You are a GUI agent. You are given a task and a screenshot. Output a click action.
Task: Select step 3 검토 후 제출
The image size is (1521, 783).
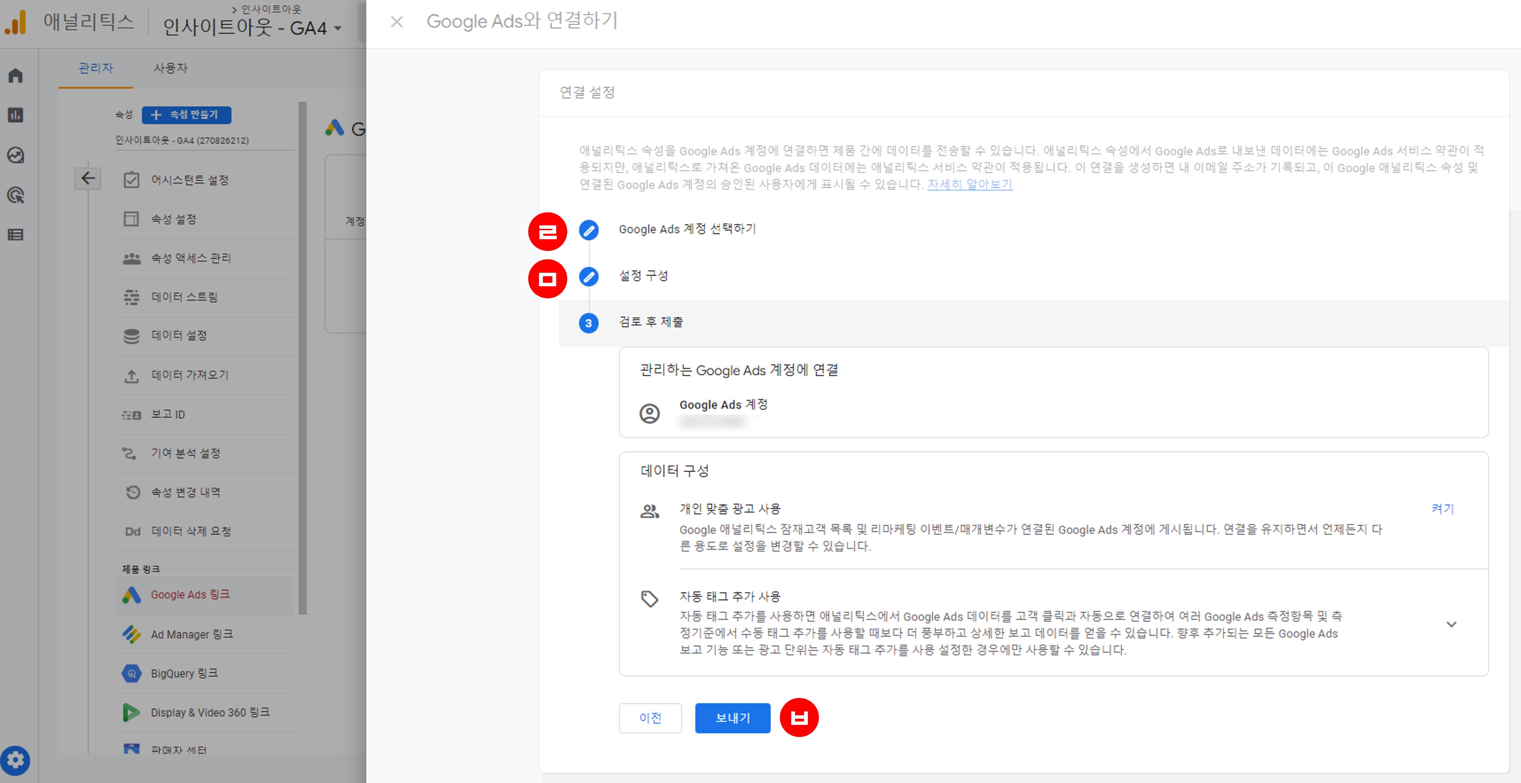[x=1034, y=323]
